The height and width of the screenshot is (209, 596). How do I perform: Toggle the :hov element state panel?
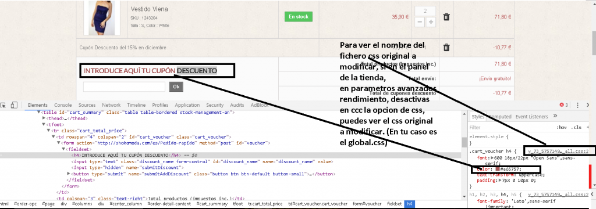coord(561,128)
